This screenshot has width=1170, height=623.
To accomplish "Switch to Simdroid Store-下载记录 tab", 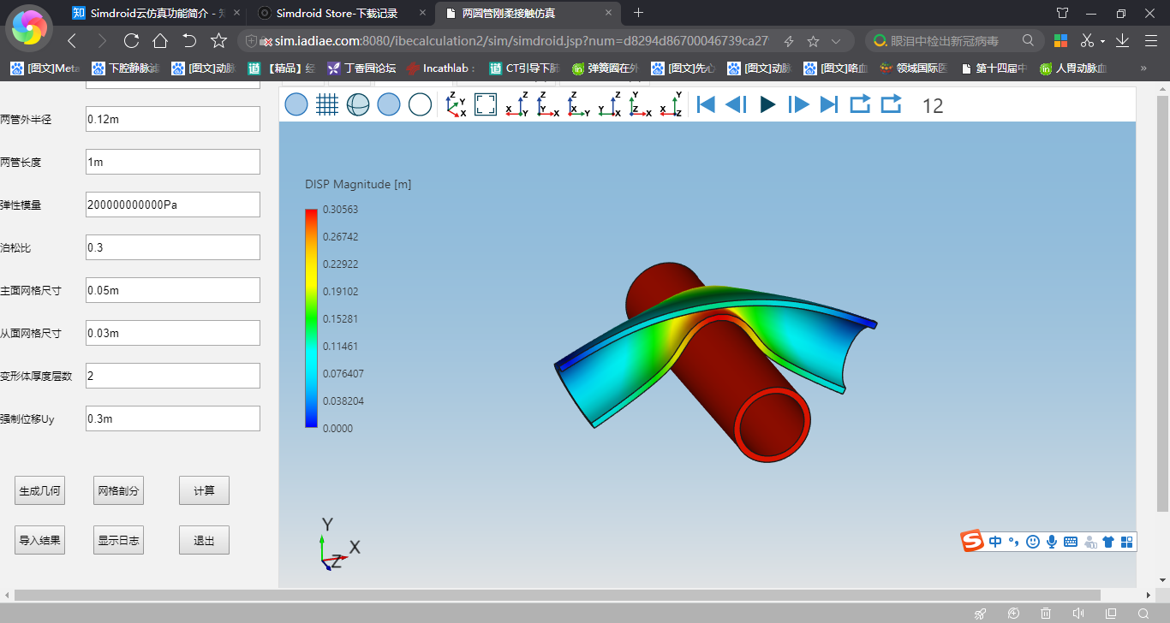I will (x=335, y=13).
